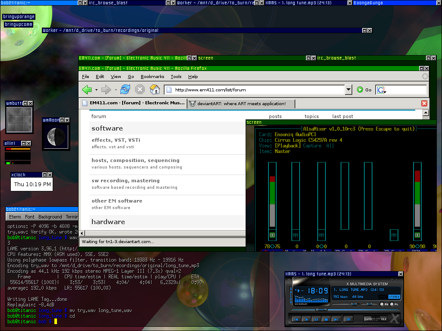Skip to previous track in XMMS

296,319
